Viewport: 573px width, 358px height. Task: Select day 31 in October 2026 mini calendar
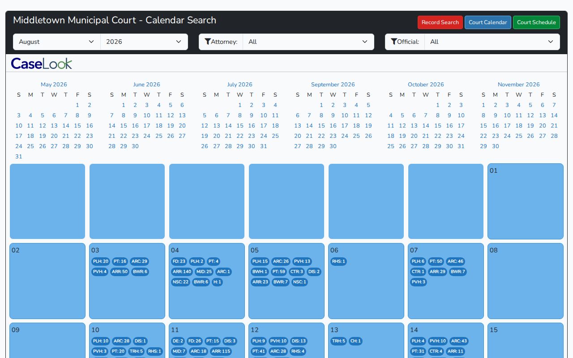[x=461, y=146]
